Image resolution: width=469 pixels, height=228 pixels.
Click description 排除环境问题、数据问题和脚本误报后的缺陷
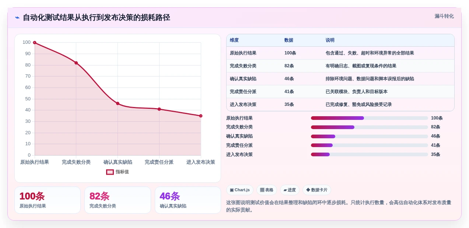tap(370, 79)
